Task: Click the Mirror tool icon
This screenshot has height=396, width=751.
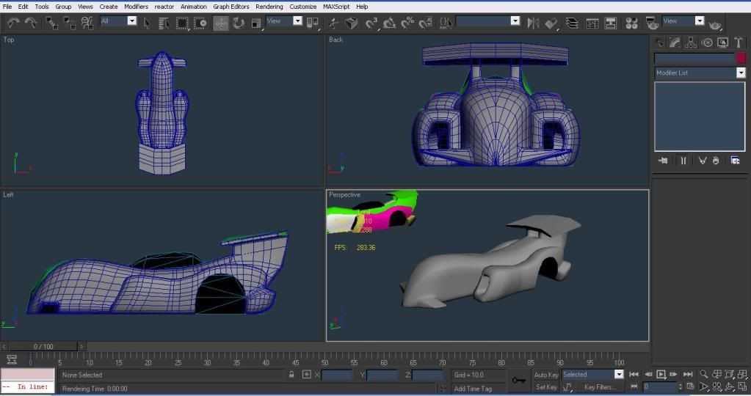Action: (534, 23)
